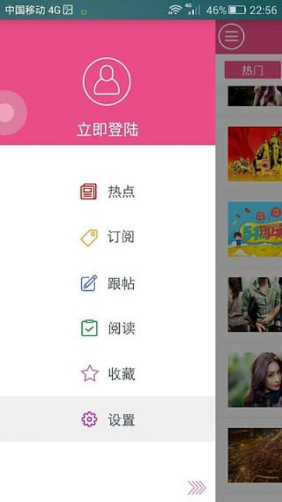This screenshot has width=282, height=502.
Task: Tap the user avatar profile icon
Action: (x=106, y=81)
